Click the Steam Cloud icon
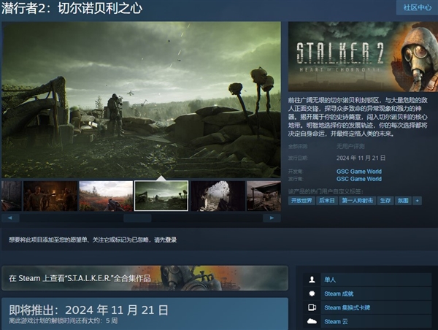This screenshot has width=438, height=330. point(312,321)
